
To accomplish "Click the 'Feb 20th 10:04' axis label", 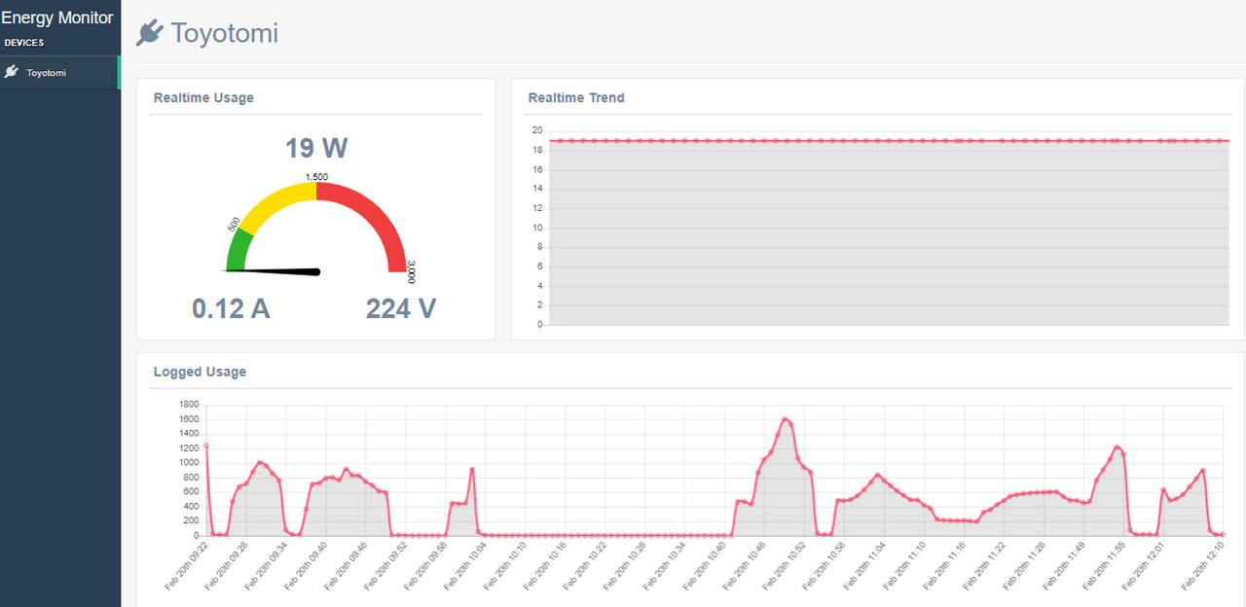I will [x=465, y=566].
